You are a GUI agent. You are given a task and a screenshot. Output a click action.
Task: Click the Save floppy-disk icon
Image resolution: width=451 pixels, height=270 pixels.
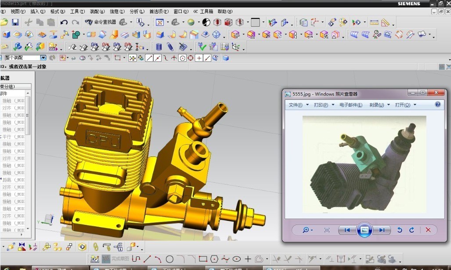pyautogui.click(x=15, y=22)
